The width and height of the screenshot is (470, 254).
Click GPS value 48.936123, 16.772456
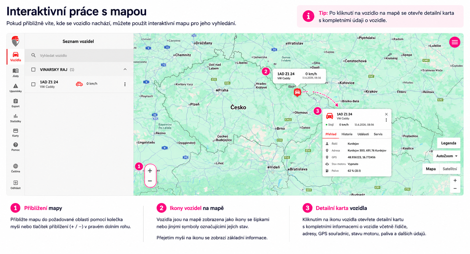361,157
